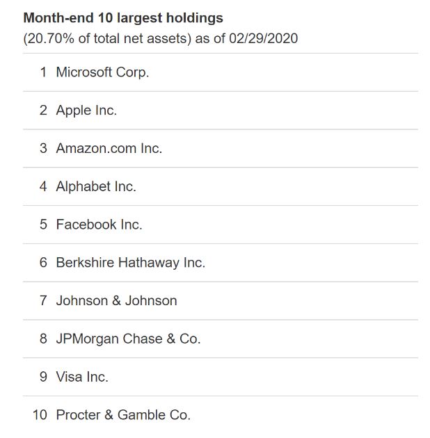The width and height of the screenshot is (430, 438).
Task: Select the Berkshire Hathaway Inc. row
Action: pyautogui.click(x=130, y=263)
